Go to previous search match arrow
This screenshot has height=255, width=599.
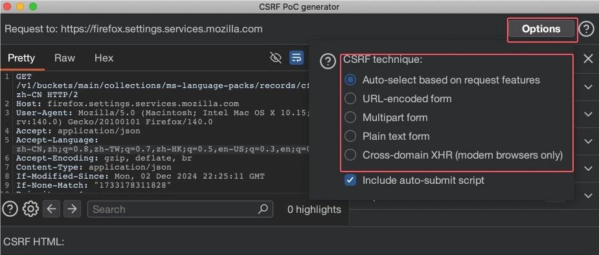(52, 209)
